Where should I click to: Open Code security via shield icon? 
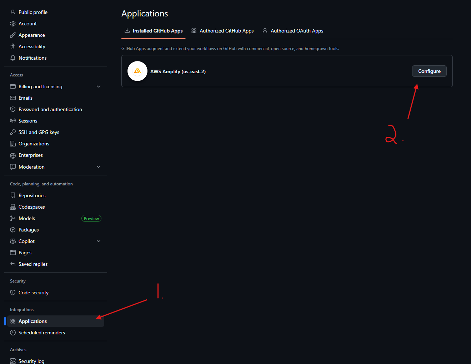(12, 292)
